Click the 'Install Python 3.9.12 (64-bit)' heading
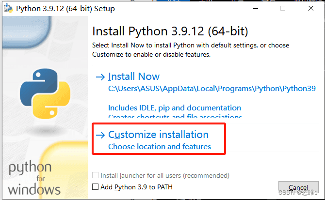This screenshot has width=325, height=200. [x=170, y=32]
